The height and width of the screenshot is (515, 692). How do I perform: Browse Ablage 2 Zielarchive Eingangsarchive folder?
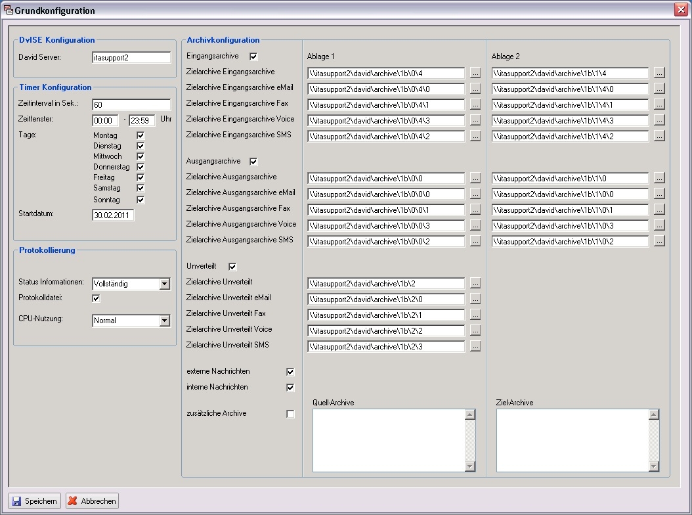(x=659, y=74)
